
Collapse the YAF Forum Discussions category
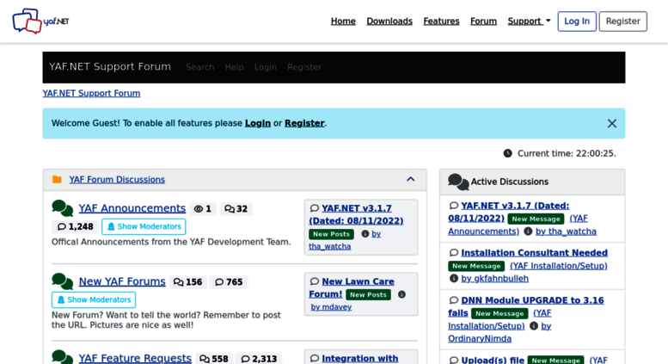[x=410, y=179]
